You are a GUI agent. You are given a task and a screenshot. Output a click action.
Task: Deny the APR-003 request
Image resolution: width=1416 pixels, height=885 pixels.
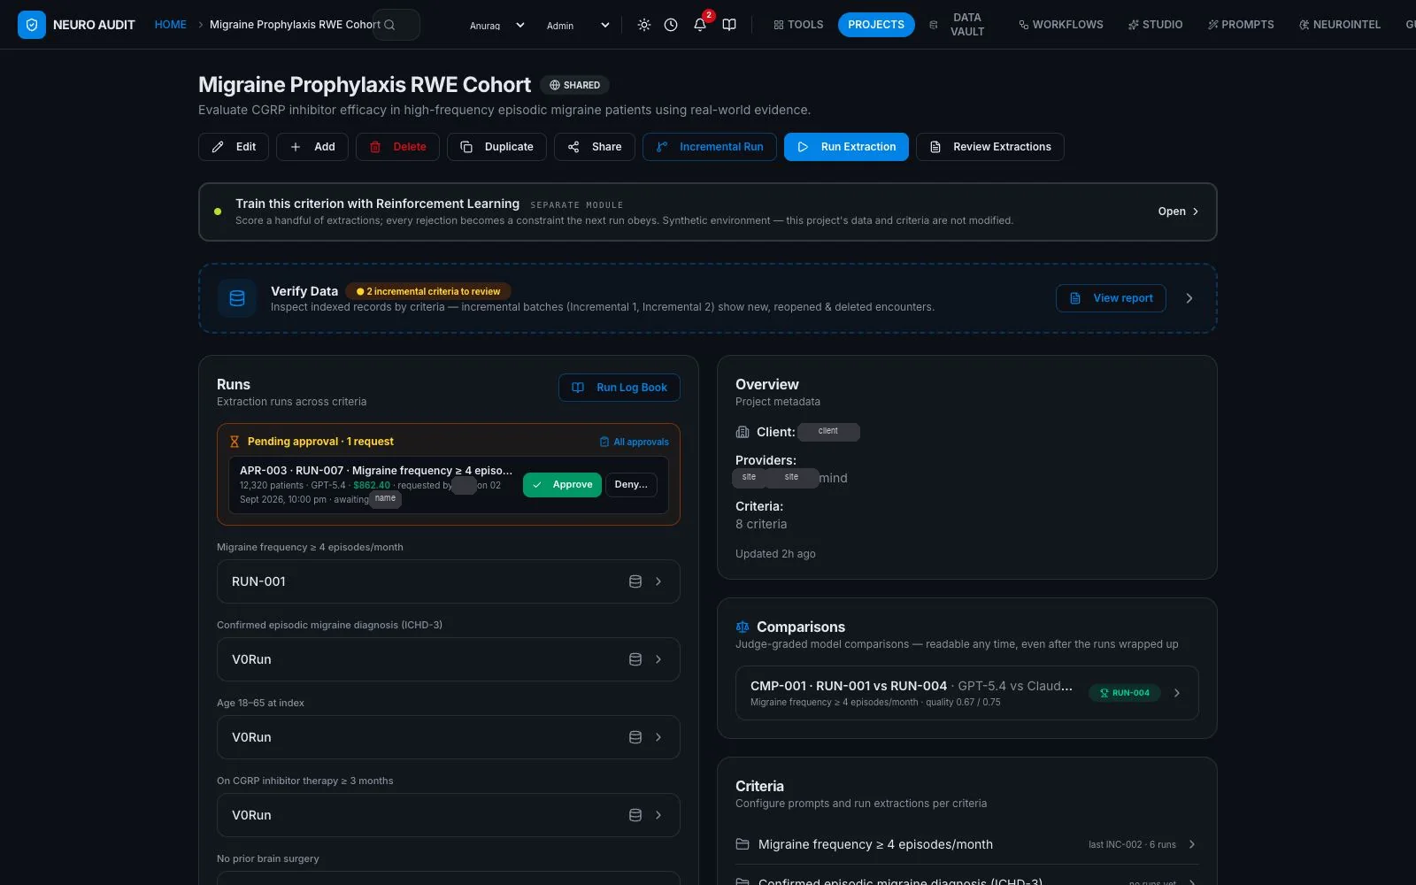coord(631,485)
